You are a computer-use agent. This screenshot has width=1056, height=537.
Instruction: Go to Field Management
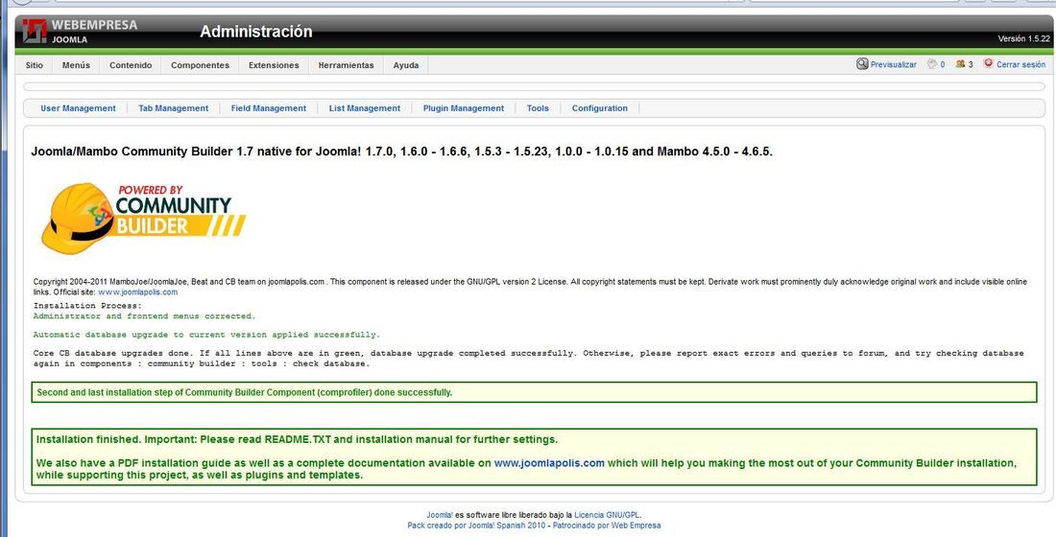pyautogui.click(x=269, y=108)
